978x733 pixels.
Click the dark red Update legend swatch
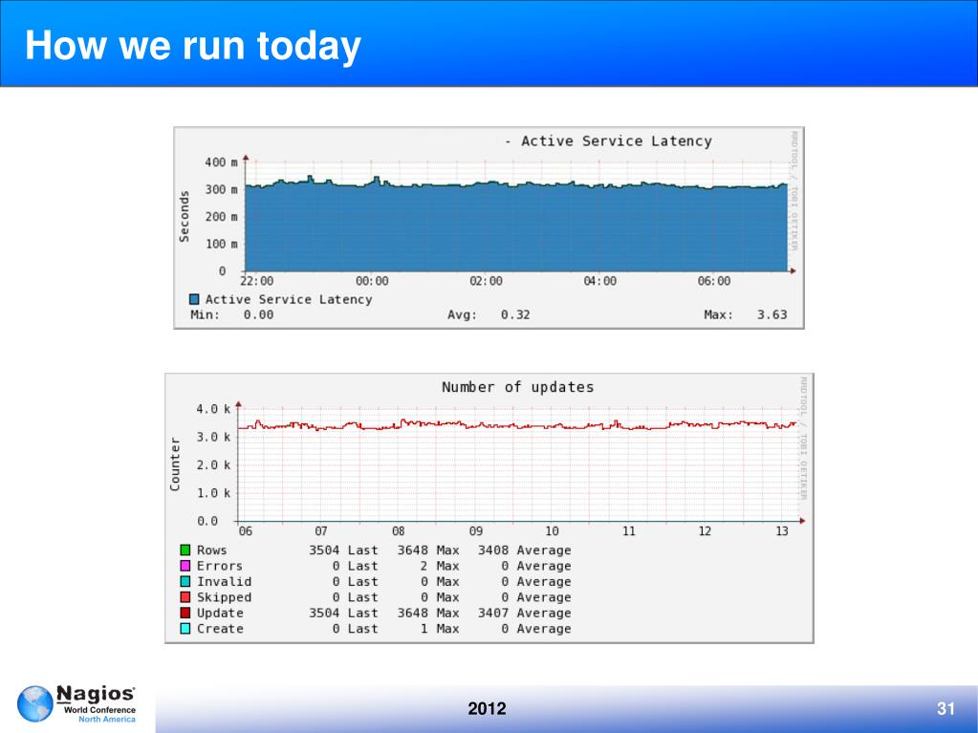[185, 613]
